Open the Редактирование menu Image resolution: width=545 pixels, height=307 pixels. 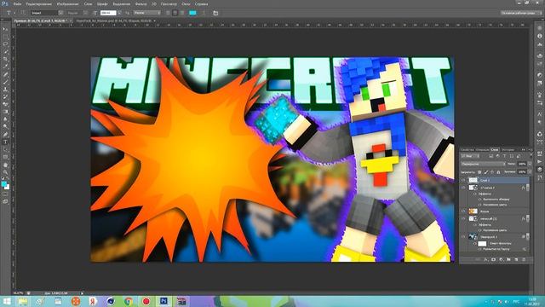(x=39, y=3)
